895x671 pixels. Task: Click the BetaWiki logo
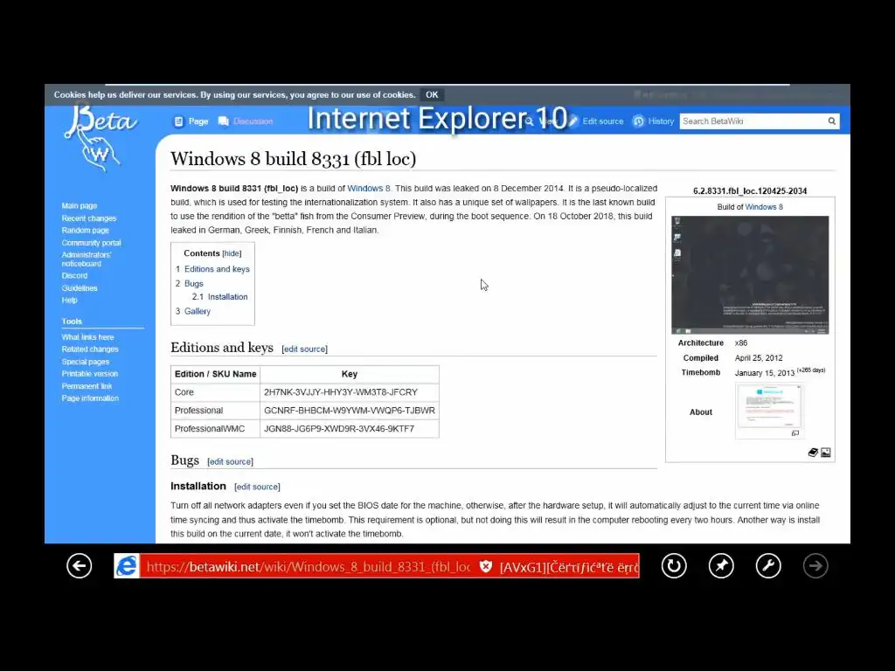(x=100, y=137)
